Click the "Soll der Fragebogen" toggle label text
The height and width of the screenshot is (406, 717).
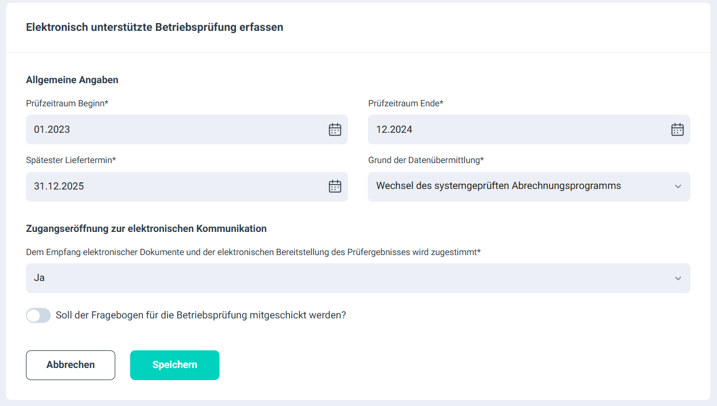click(201, 316)
